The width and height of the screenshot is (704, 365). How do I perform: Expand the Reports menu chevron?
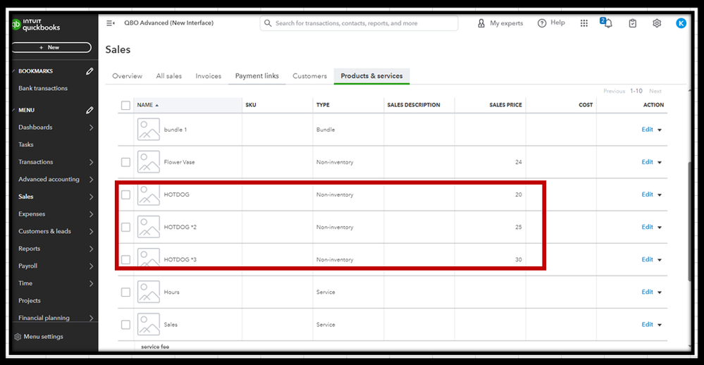tap(91, 249)
